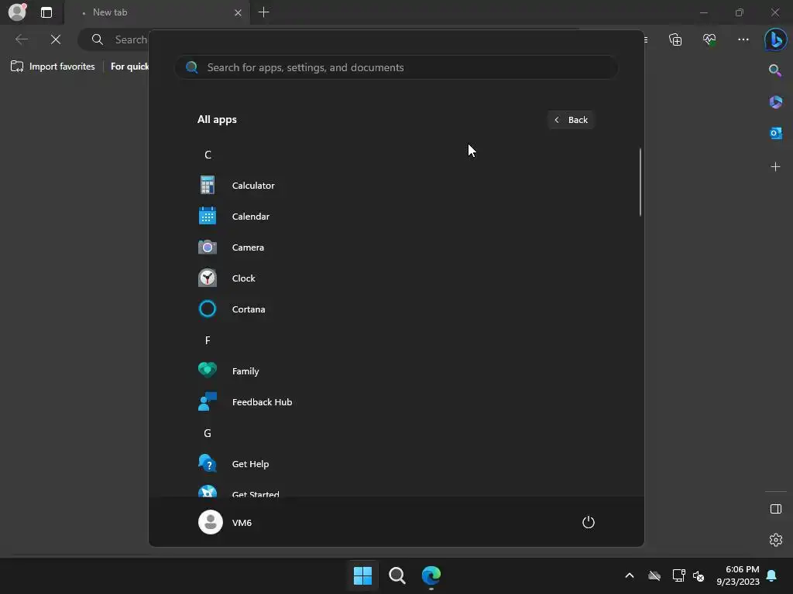The image size is (793, 594).
Task: Click Back in All apps
Action: click(571, 120)
